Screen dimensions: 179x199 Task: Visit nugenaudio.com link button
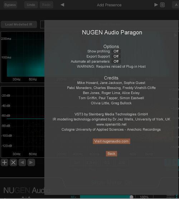click(111, 141)
